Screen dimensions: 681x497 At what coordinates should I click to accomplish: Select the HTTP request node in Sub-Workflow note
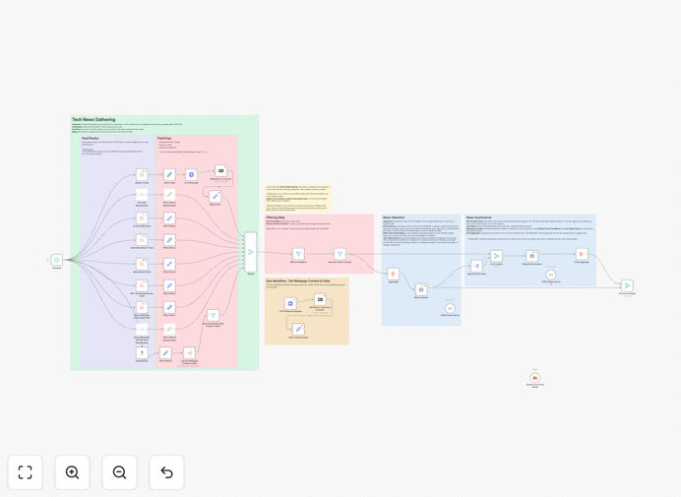(290, 303)
